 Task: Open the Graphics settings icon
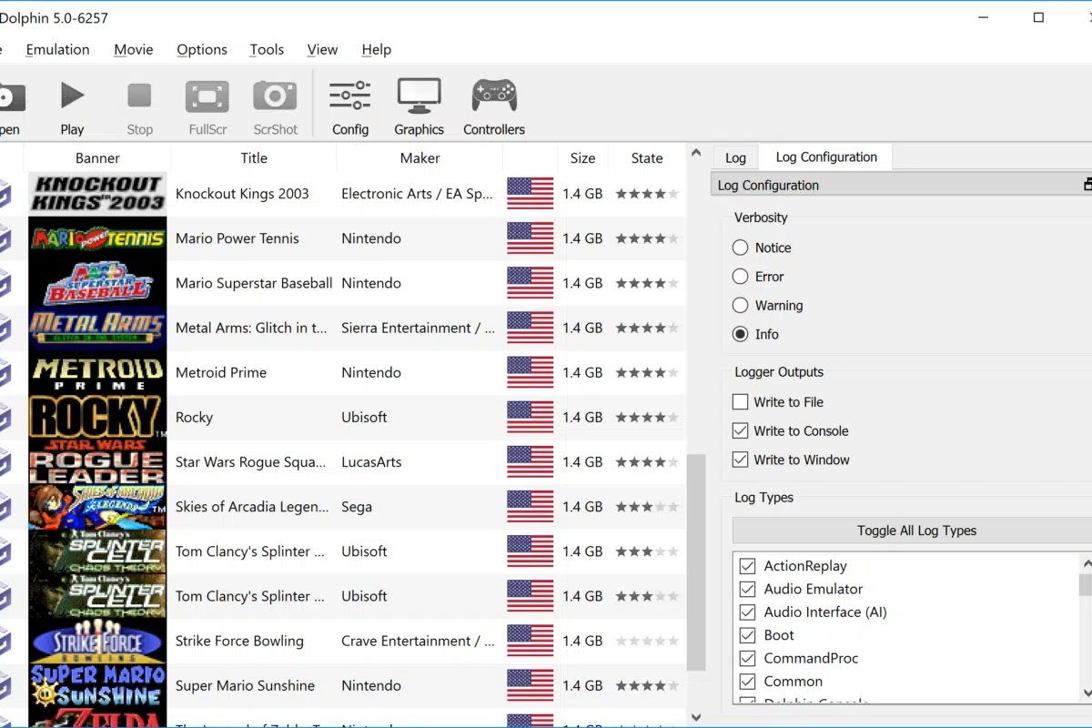pos(419,107)
